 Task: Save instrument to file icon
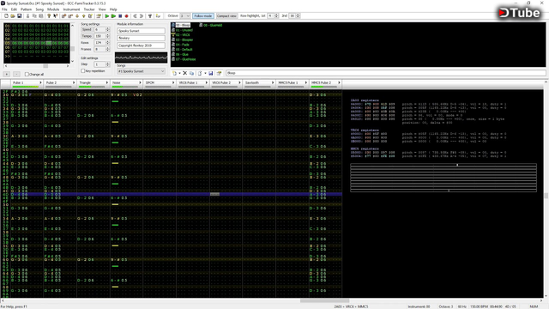pyautogui.click(x=211, y=73)
